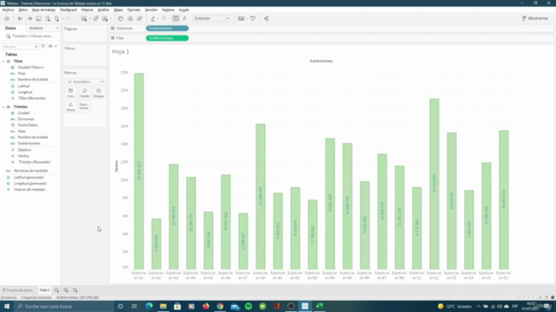Screen dimensions: 556x312
Task: Open the show/hide cards toolbar icon
Action: (x=242, y=18)
